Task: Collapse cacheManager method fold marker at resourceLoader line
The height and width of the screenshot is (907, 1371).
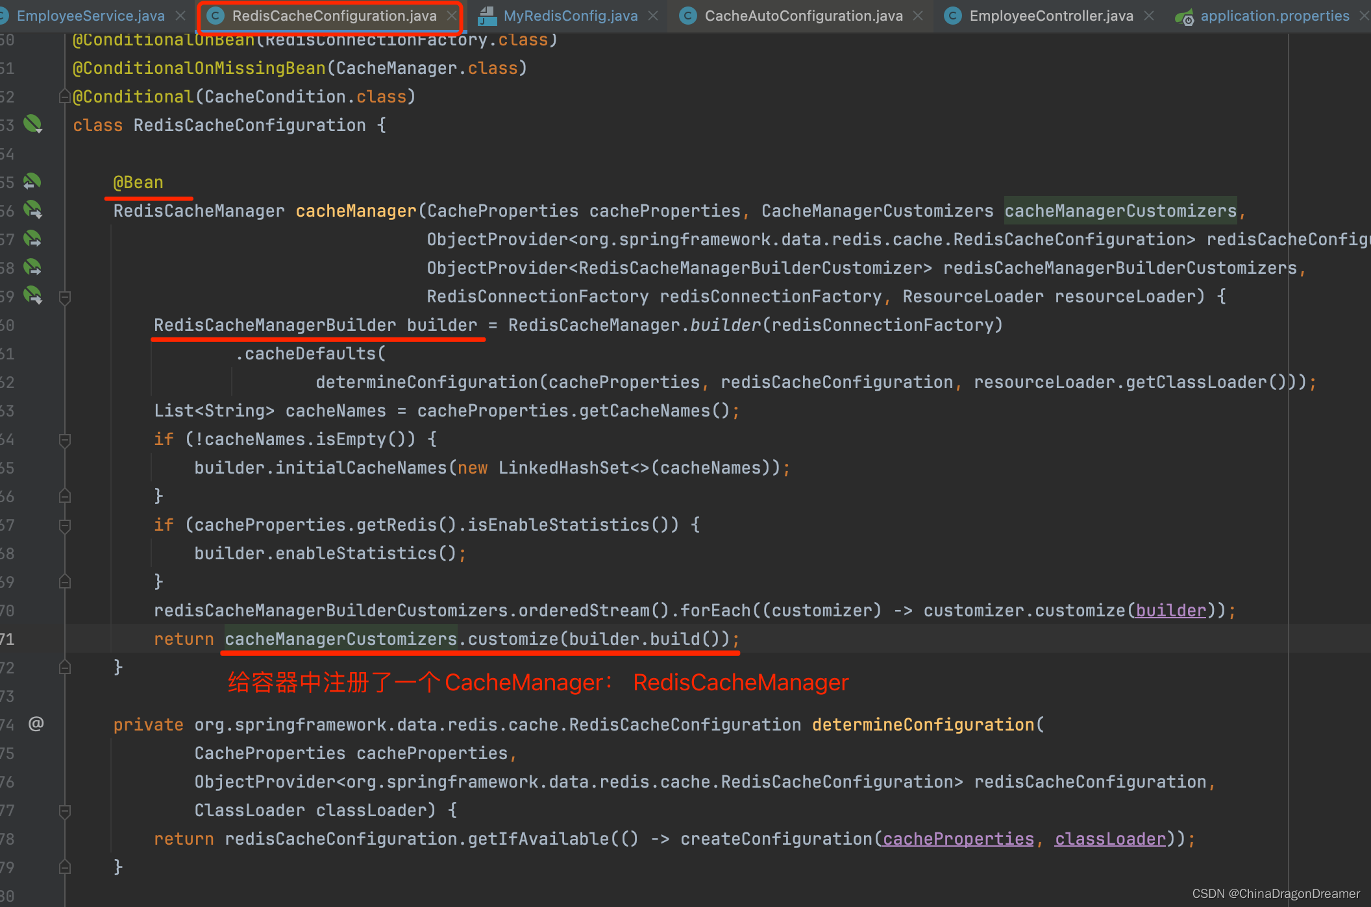Action: pos(65,298)
